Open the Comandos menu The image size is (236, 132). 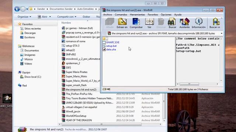point(121,15)
